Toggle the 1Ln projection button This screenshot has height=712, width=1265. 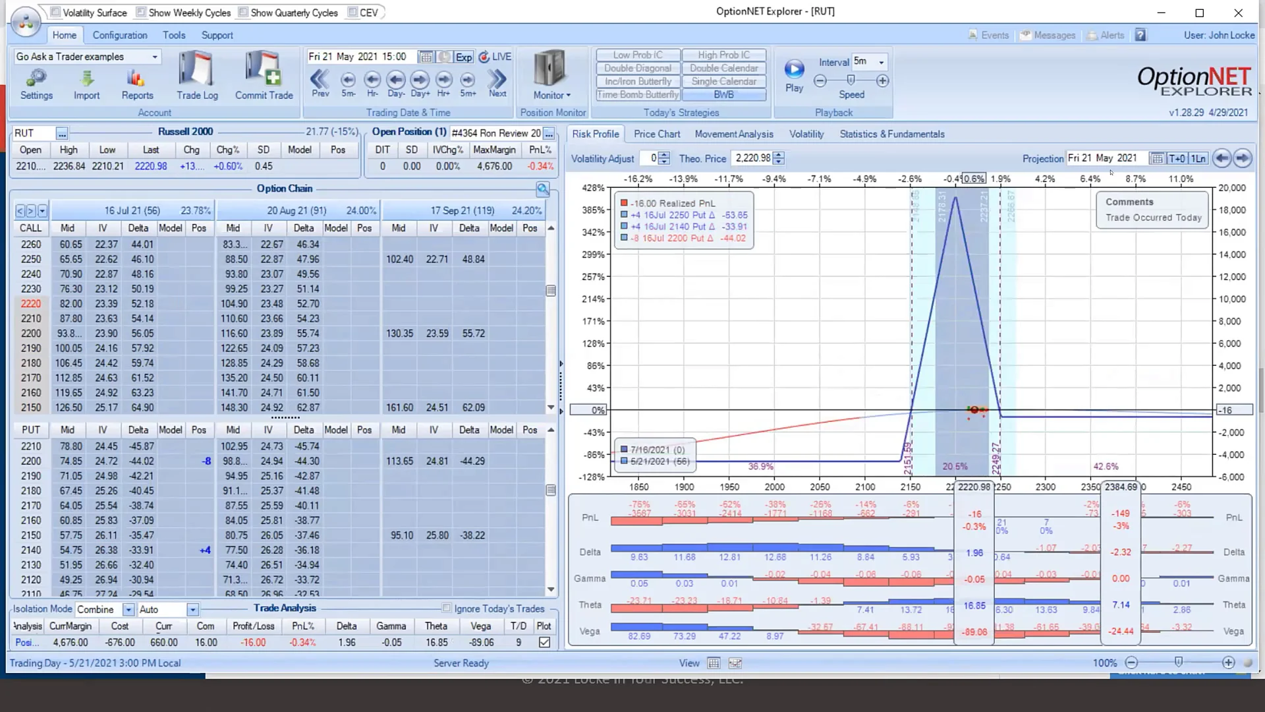[x=1198, y=158]
